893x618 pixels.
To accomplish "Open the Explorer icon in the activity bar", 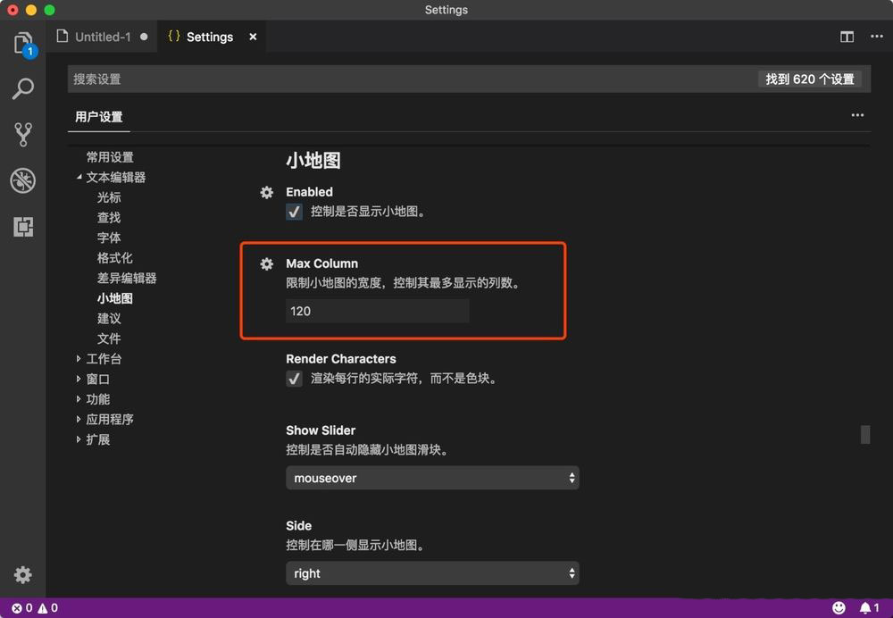I will (23, 43).
